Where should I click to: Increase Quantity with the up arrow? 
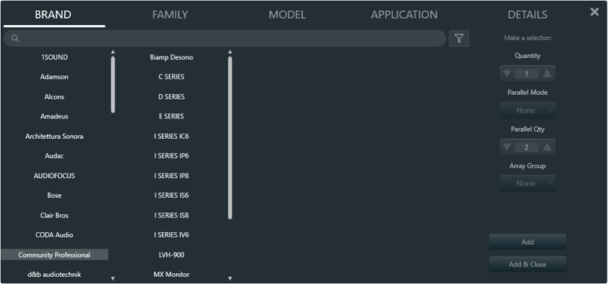coord(548,73)
